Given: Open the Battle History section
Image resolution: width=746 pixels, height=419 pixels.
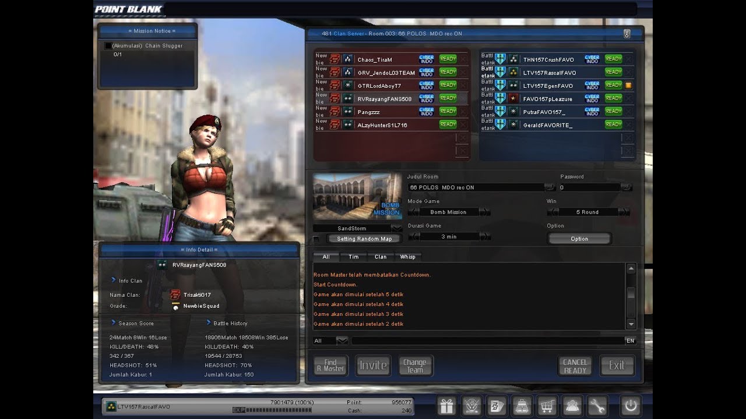Looking at the screenshot, I should click(x=226, y=323).
